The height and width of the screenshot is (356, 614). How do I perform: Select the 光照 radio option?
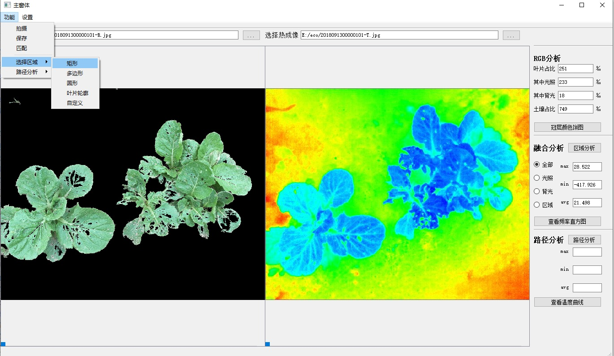coord(537,178)
